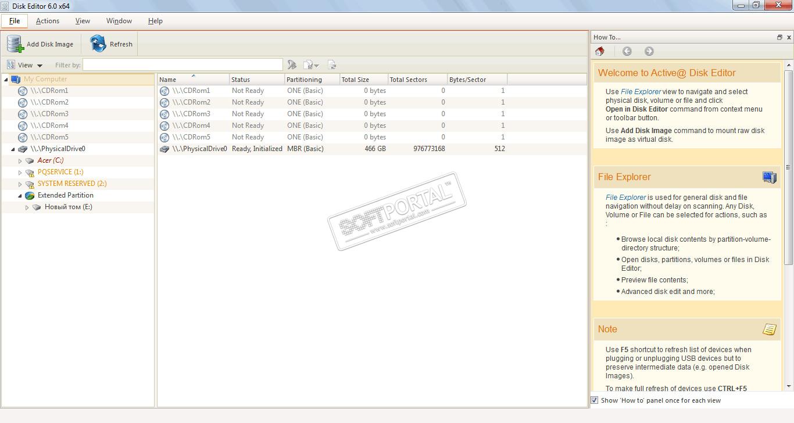
Task: Collapse the PhysicalDrive0 tree node
Action: tap(13, 149)
